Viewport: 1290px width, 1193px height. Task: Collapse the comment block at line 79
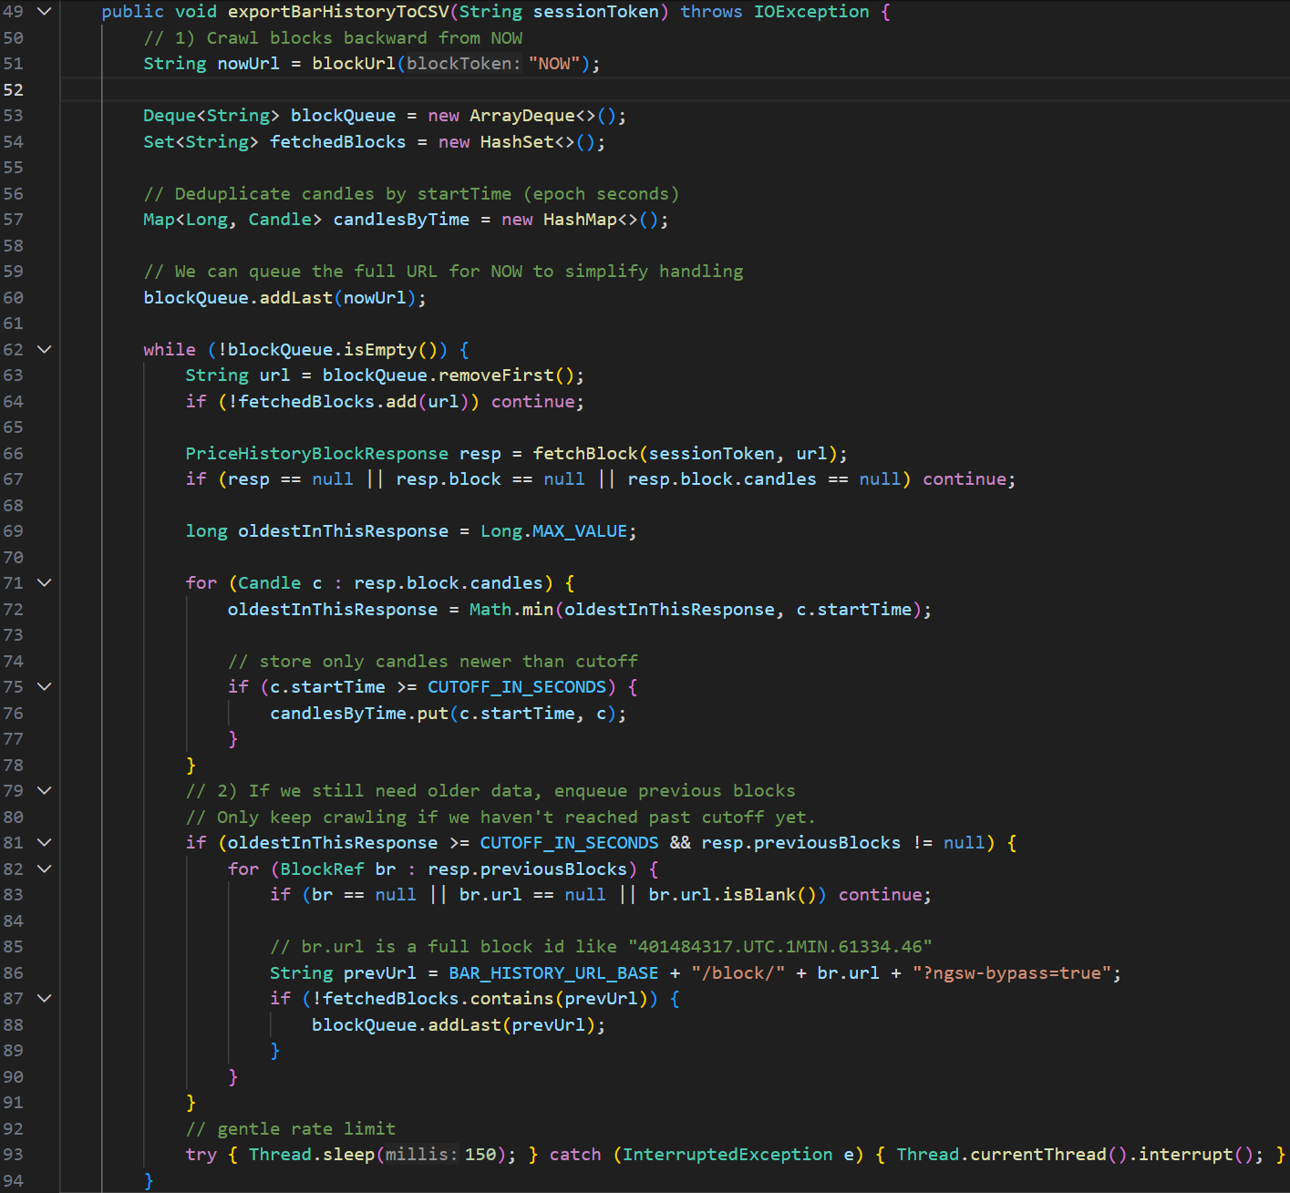(44, 791)
